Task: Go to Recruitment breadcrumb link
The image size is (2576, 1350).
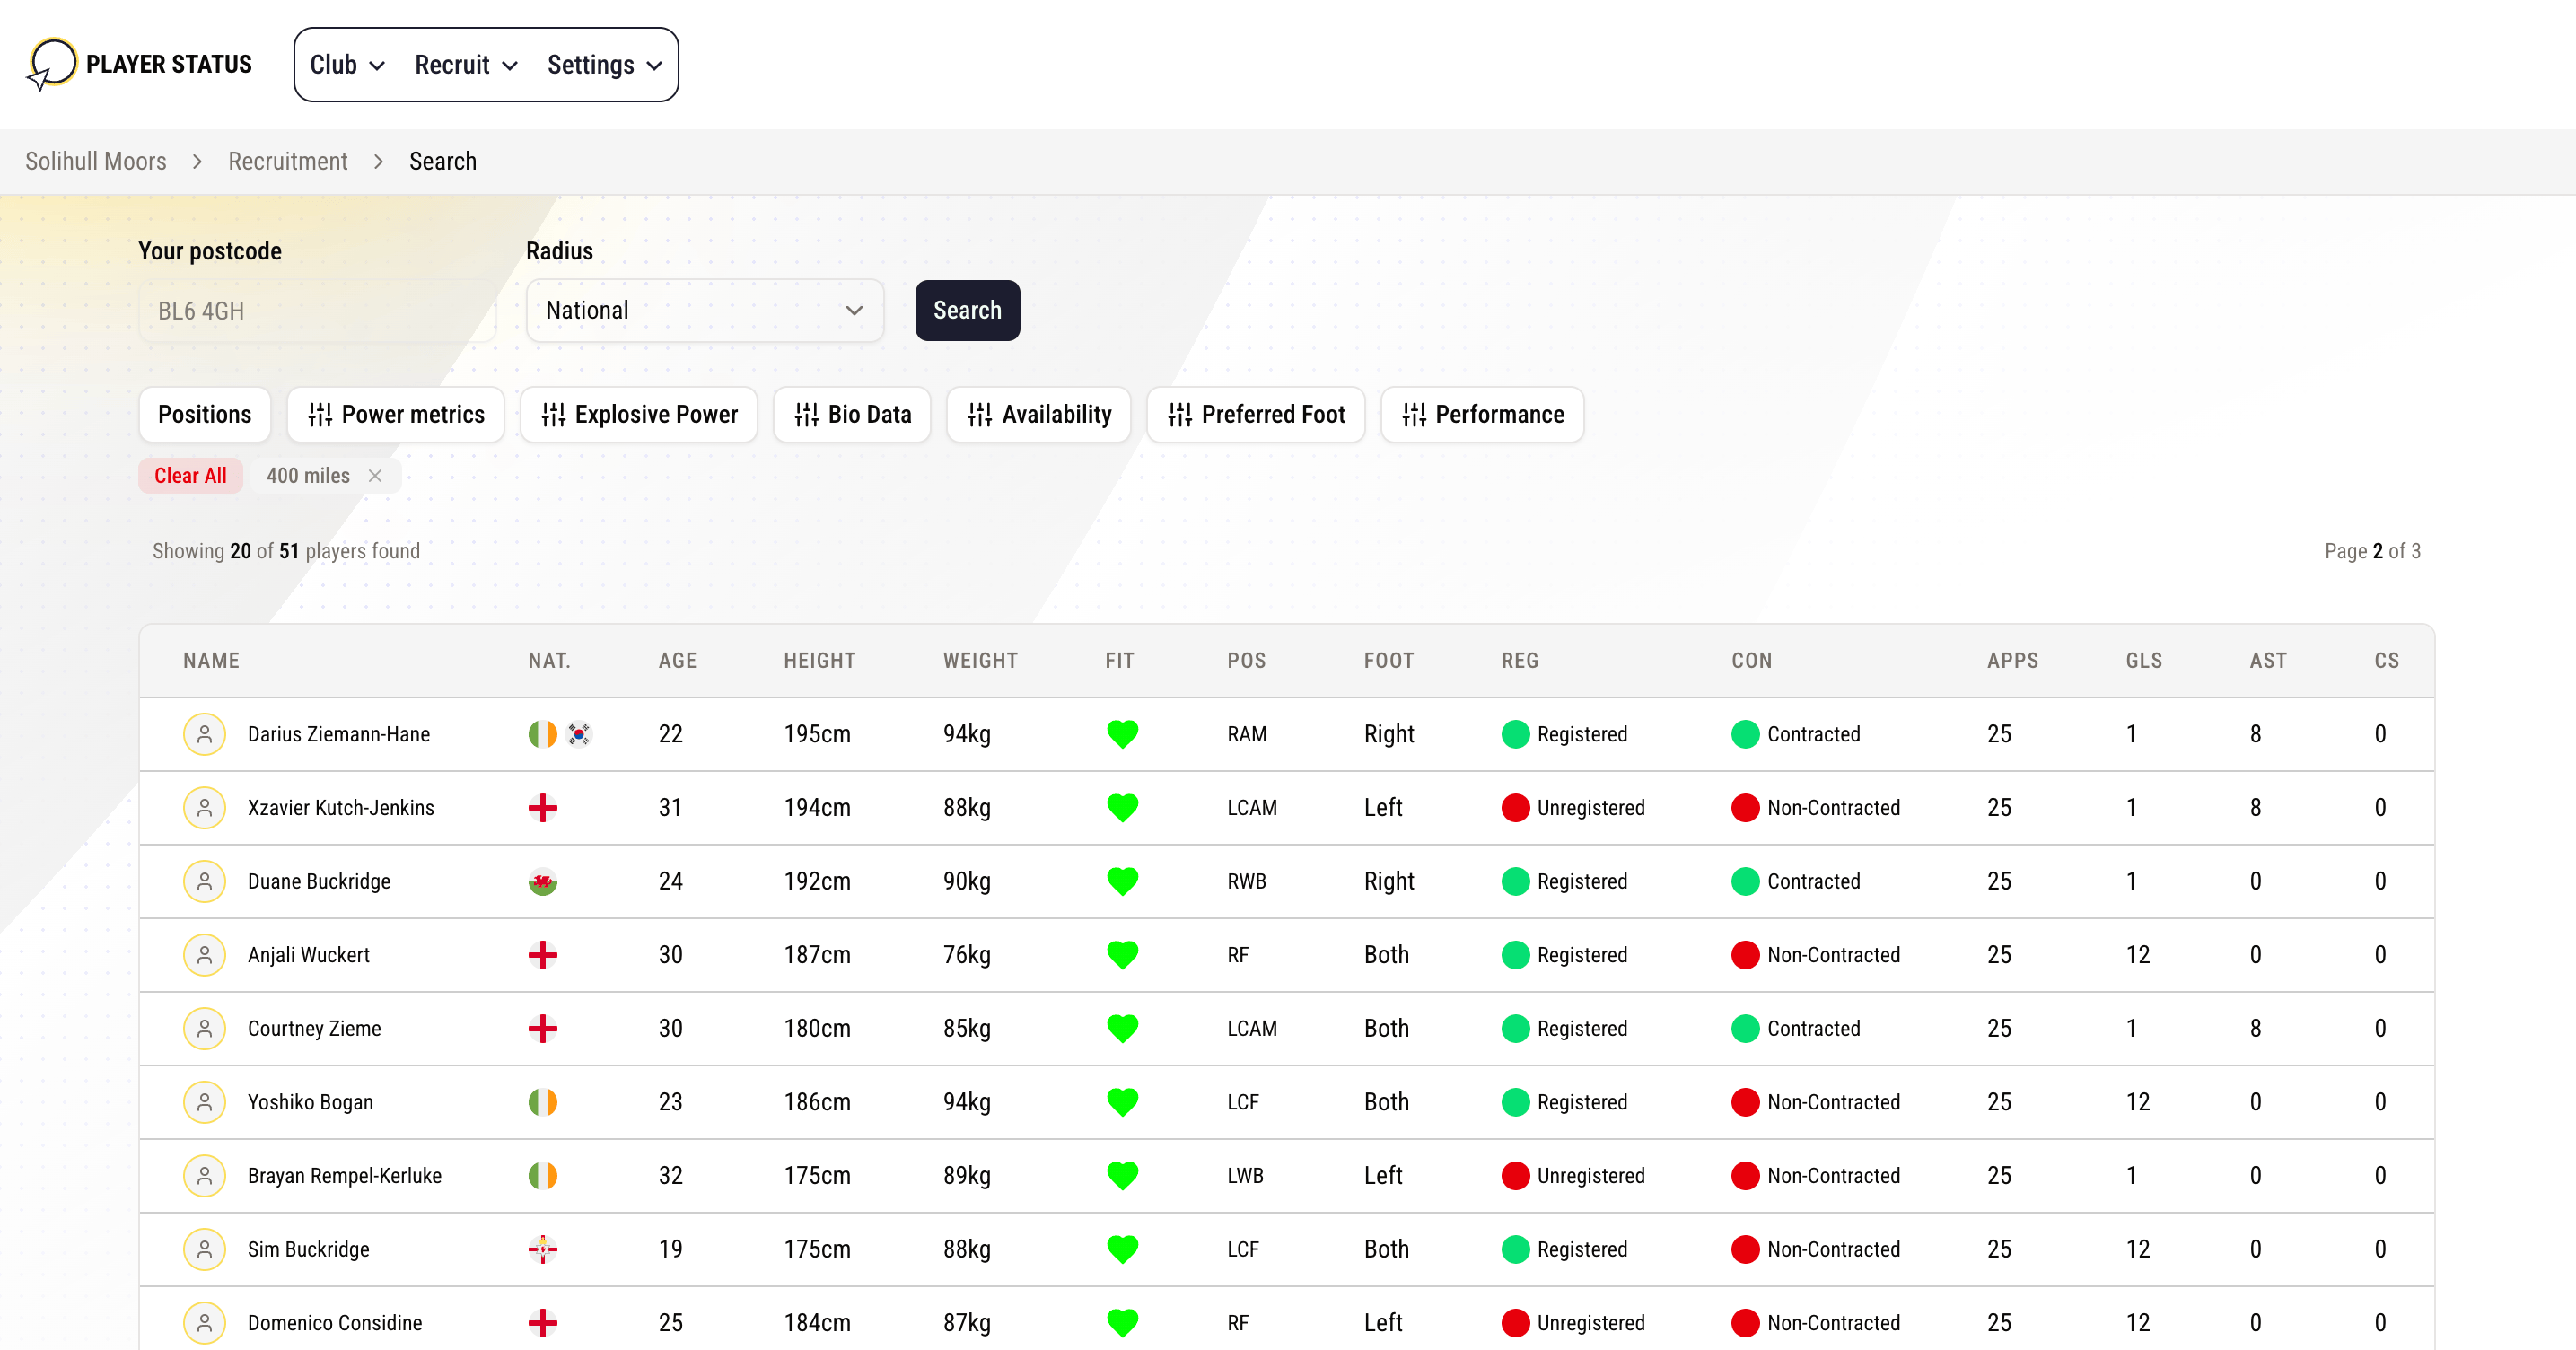Action: [287, 161]
